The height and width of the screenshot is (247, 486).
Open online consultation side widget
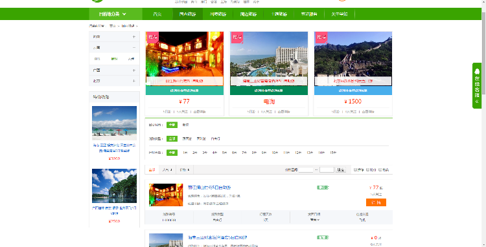pos(477,85)
